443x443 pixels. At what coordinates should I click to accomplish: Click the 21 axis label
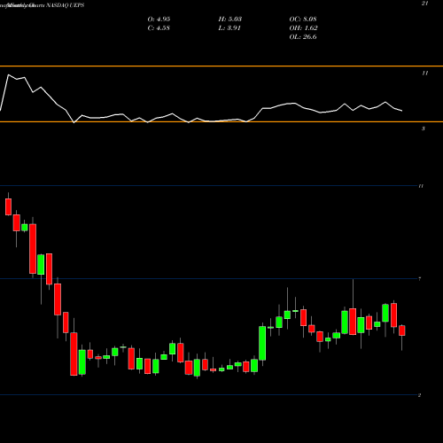(424, 4)
